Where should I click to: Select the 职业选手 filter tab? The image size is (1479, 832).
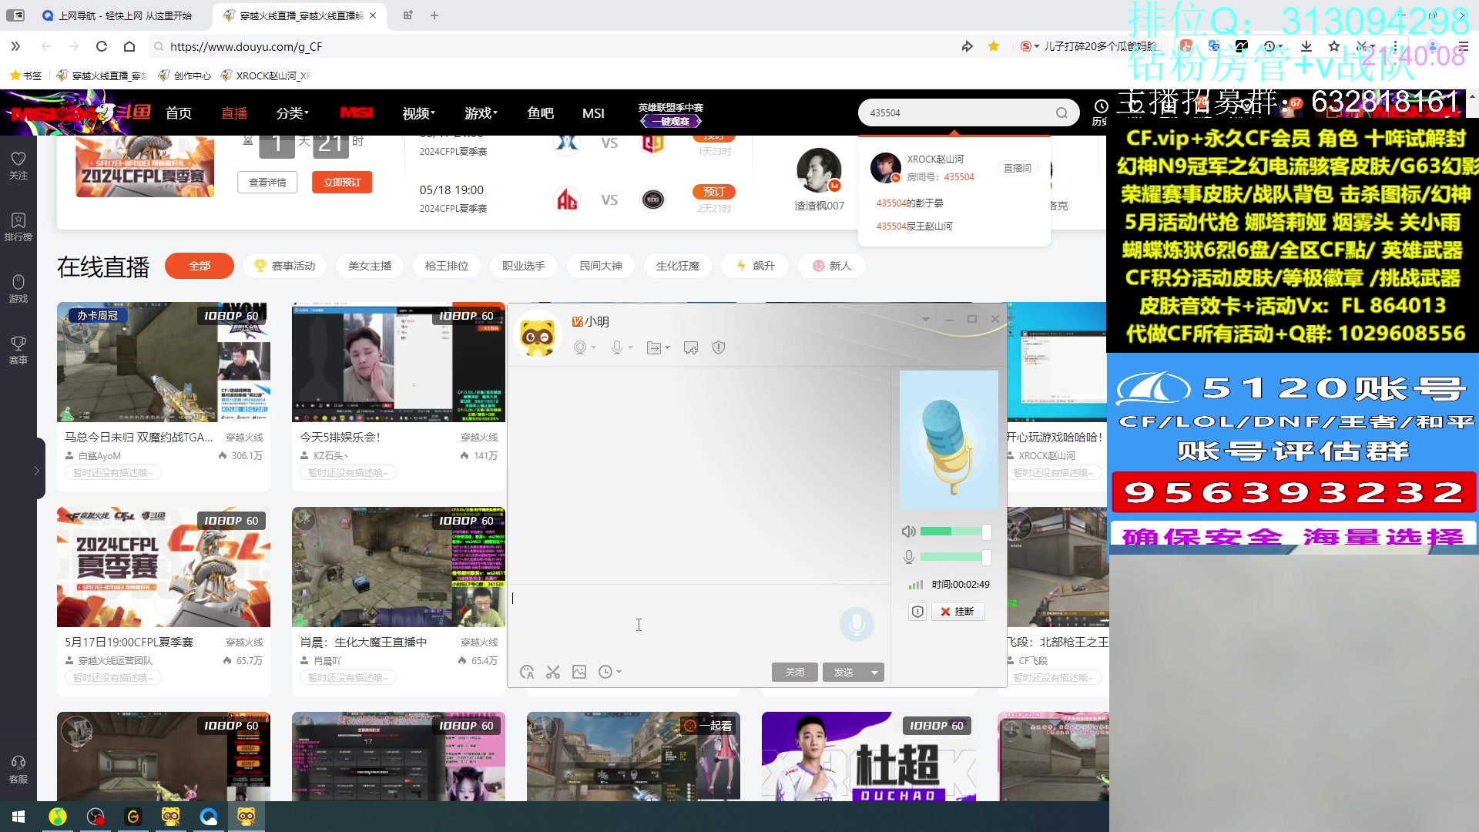pyautogui.click(x=524, y=266)
